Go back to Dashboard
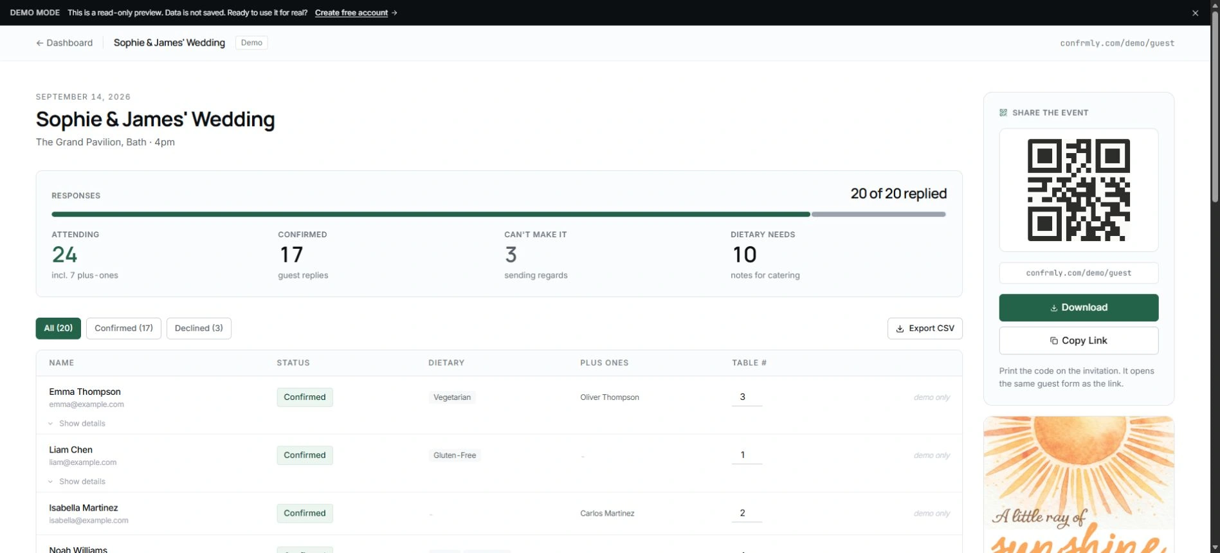The width and height of the screenshot is (1220, 553). tap(64, 43)
